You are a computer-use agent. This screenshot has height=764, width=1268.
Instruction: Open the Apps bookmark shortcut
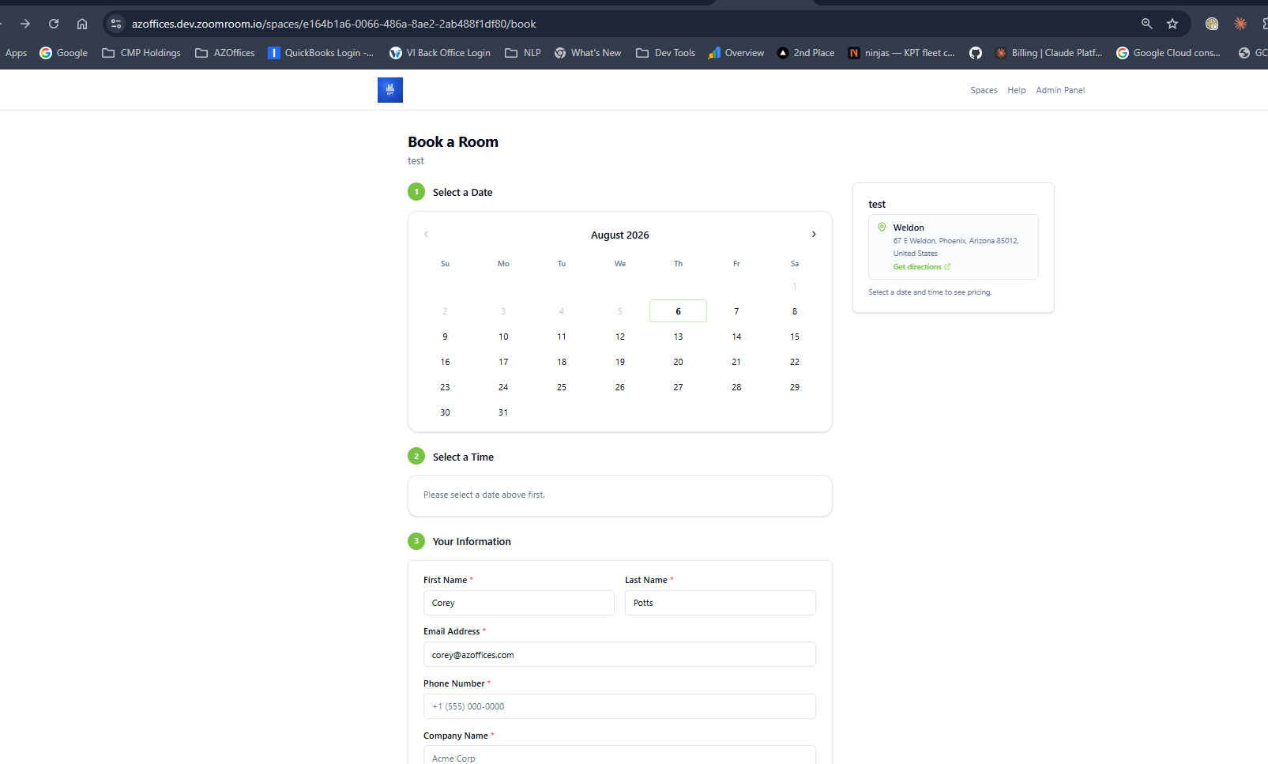coord(16,53)
